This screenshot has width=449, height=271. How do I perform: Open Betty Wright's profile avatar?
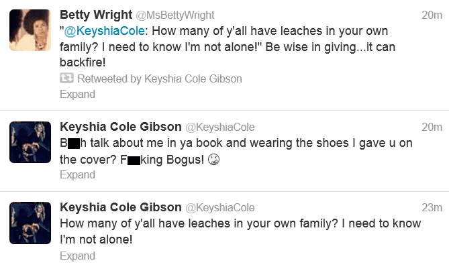coord(30,30)
